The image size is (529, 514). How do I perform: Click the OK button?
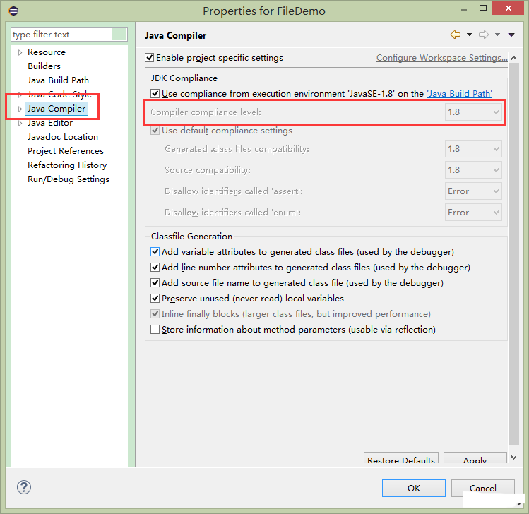point(414,488)
